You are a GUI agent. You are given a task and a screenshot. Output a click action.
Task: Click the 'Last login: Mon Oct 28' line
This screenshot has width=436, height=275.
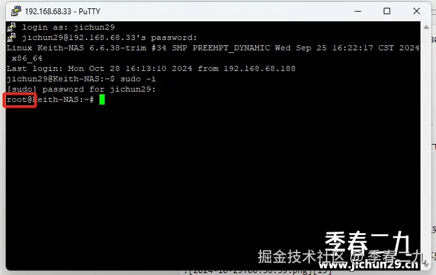pos(151,68)
